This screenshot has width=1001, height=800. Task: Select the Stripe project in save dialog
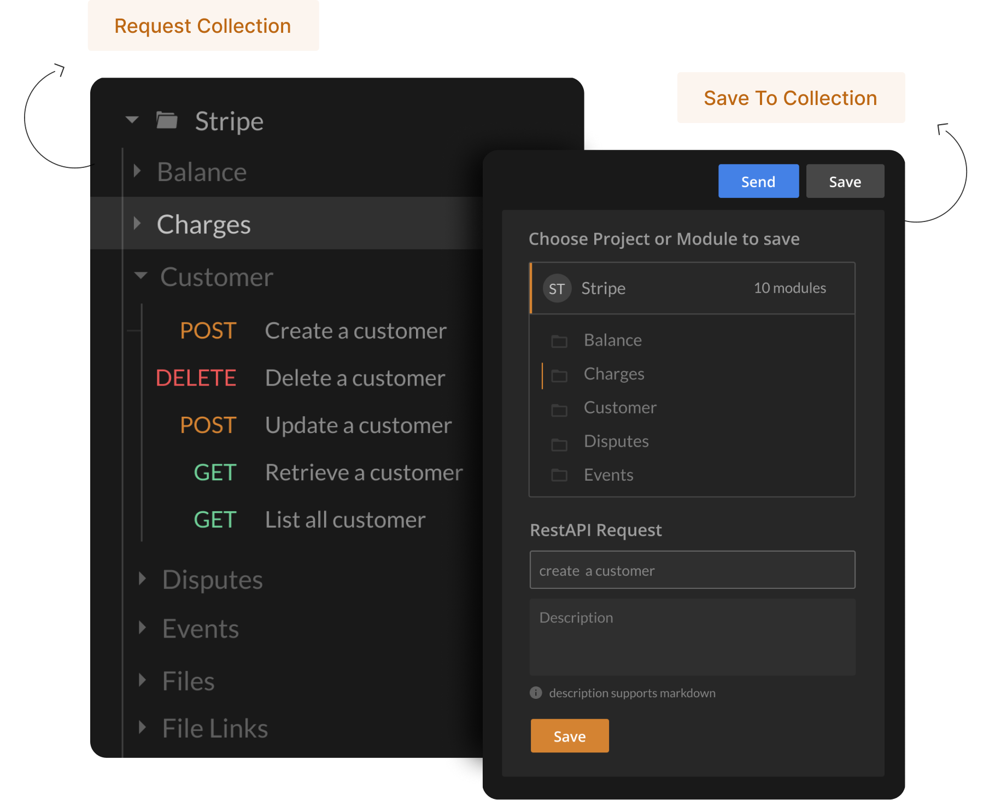(x=692, y=288)
